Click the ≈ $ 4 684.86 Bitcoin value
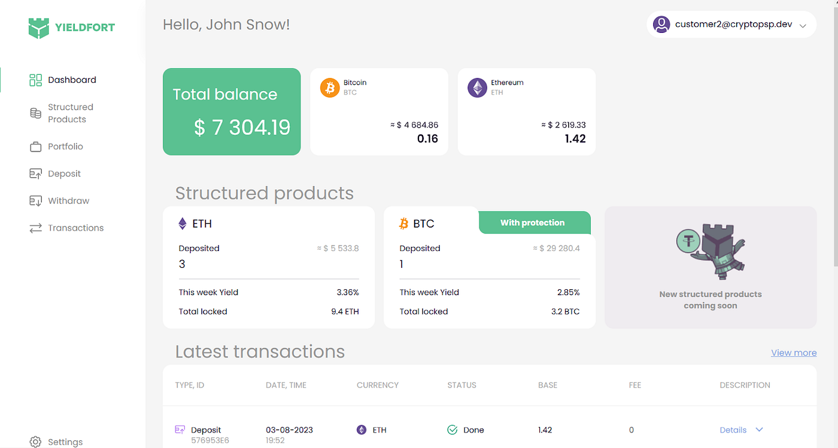The image size is (838, 448). click(414, 125)
